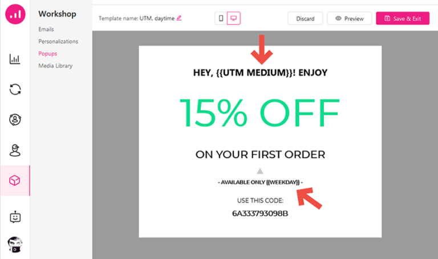Open the Personalizations section
This screenshot has height=259, width=438.
(58, 41)
